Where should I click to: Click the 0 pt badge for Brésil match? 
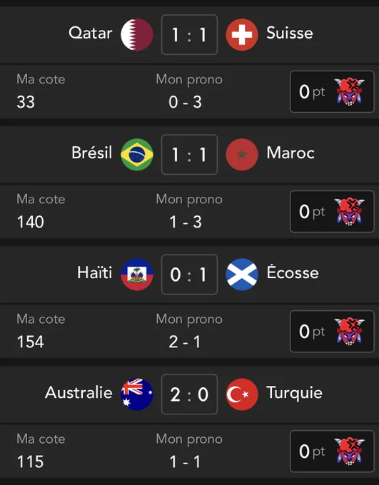332,212
